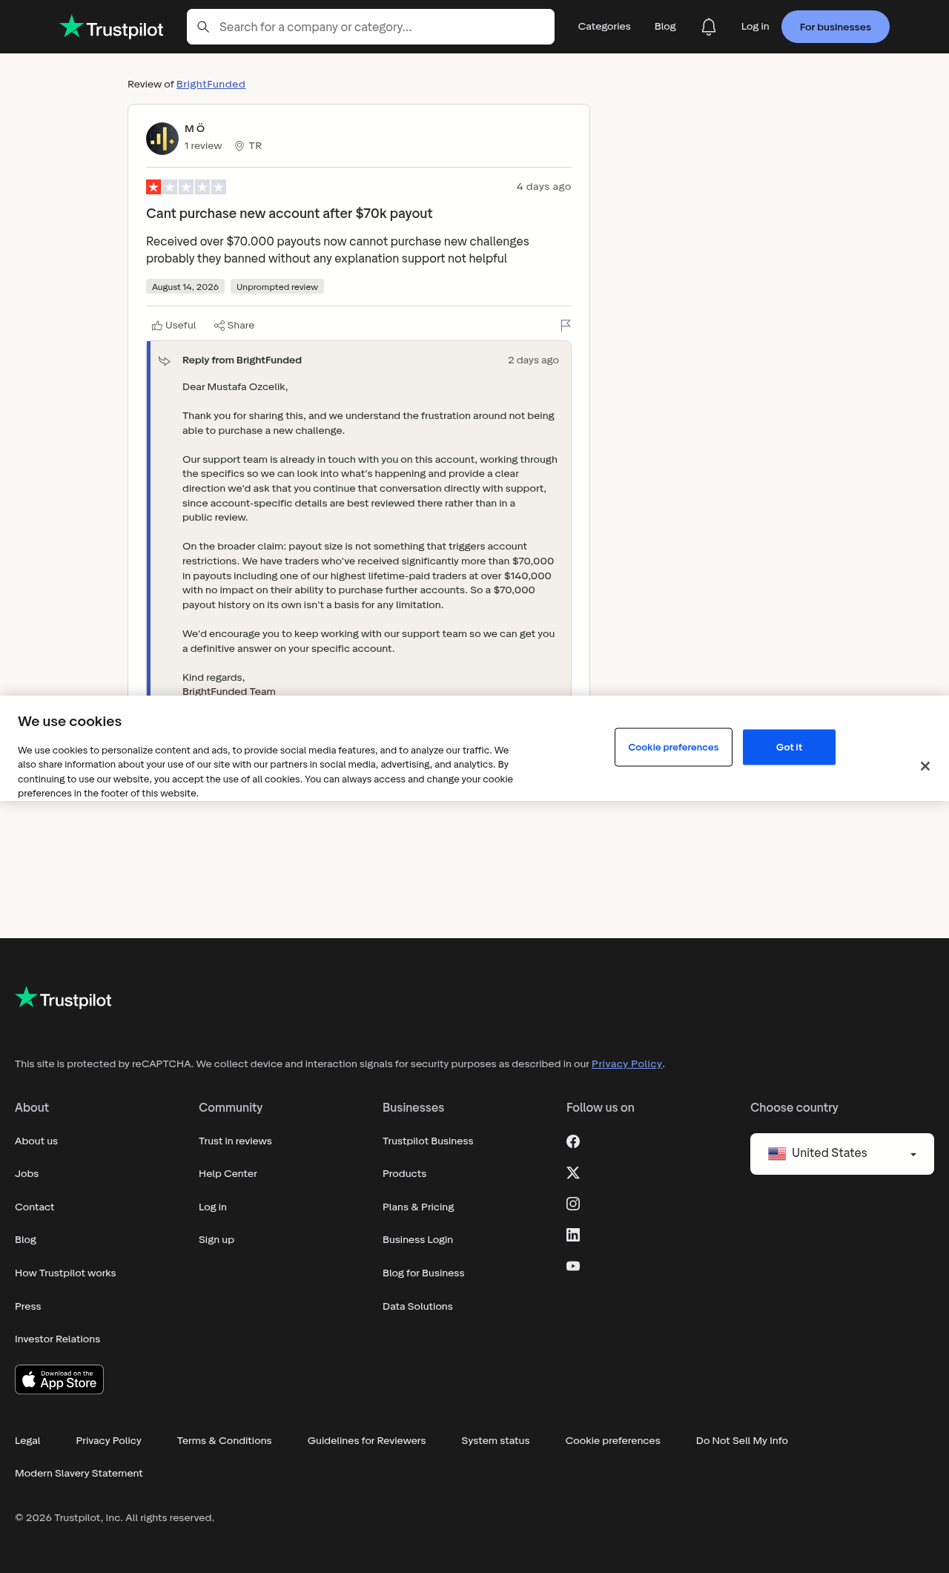Open Plans & Pricing

[x=418, y=1207]
